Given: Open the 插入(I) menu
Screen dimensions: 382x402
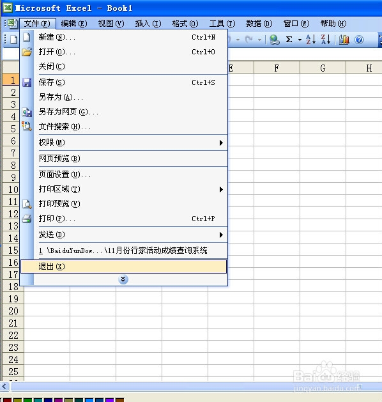Looking at the screenshot, I should pyautogui.click(x=148, y=24).
